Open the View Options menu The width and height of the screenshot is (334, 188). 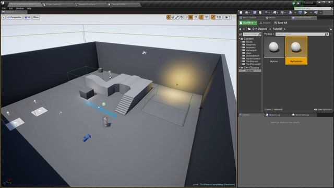[323, 110]
